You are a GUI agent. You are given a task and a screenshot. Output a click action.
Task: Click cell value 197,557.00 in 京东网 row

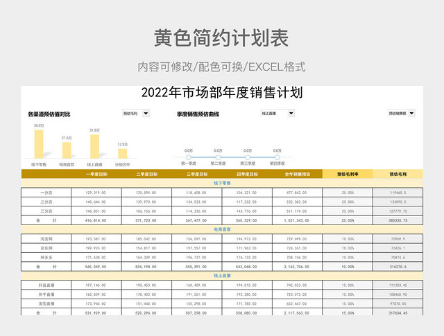click(x=196, y=248)
